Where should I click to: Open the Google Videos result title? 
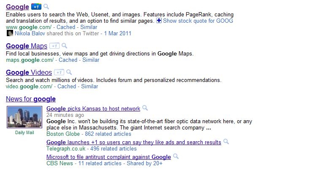[x=29, y=72]
